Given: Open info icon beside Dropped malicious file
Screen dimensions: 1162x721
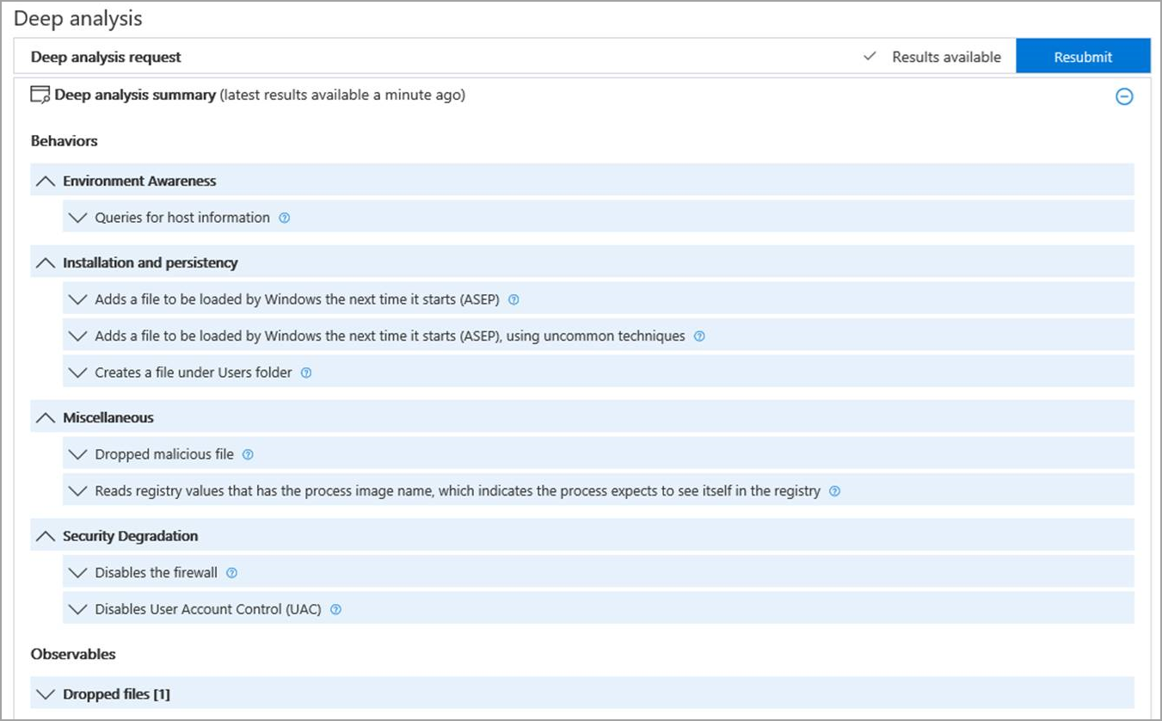Looking at the screenshot, I should tap(249, 454).
